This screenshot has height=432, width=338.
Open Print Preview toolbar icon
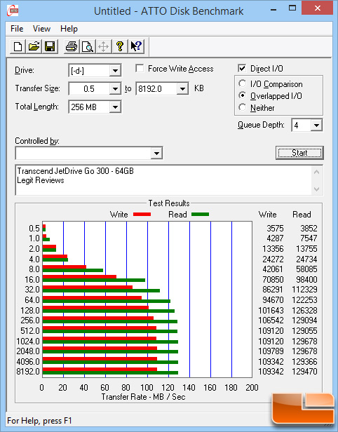tap(88, 46)
